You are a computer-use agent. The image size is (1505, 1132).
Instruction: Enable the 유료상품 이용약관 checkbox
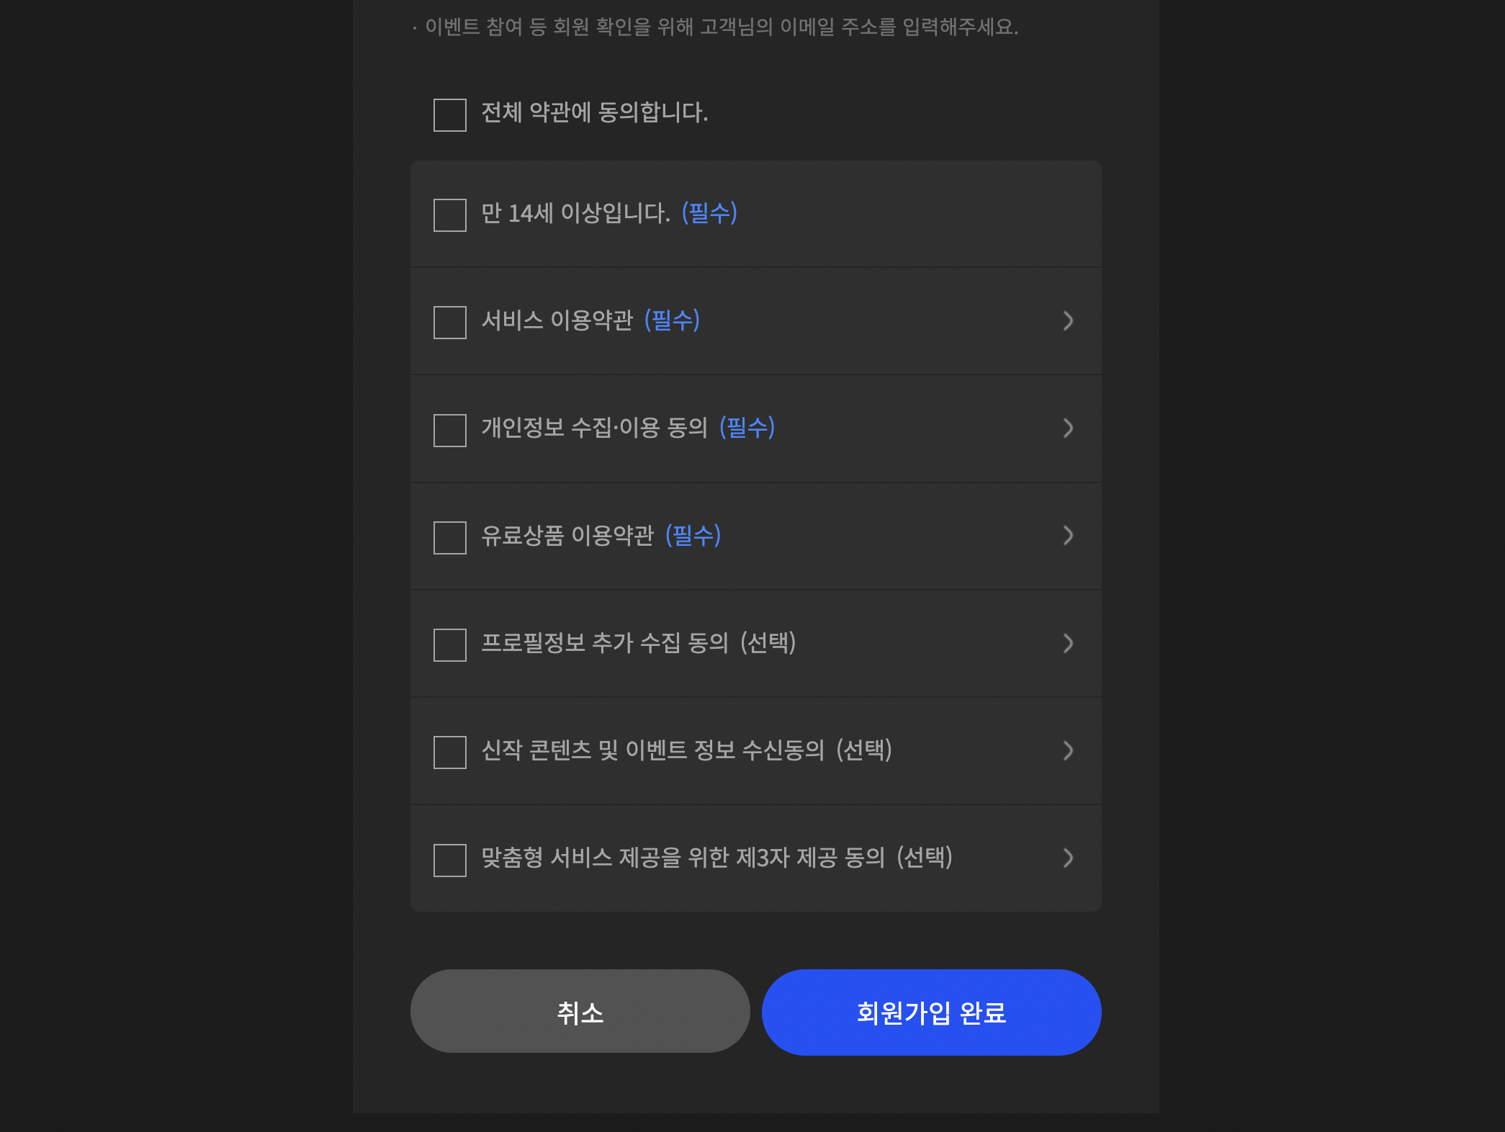coord(449,536)
